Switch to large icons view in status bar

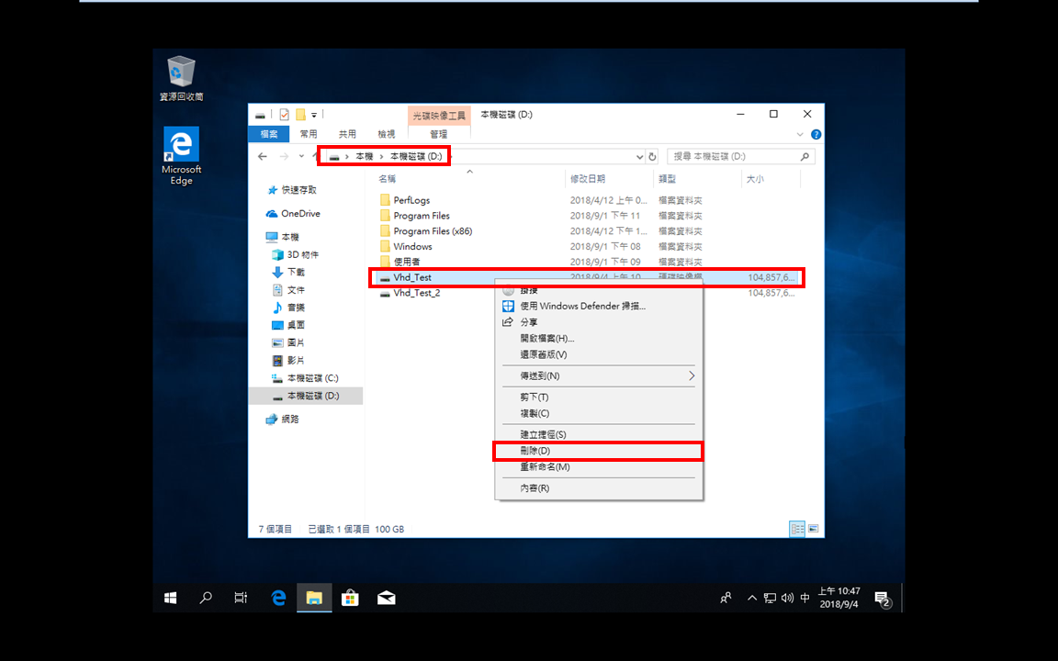[813, 530]
